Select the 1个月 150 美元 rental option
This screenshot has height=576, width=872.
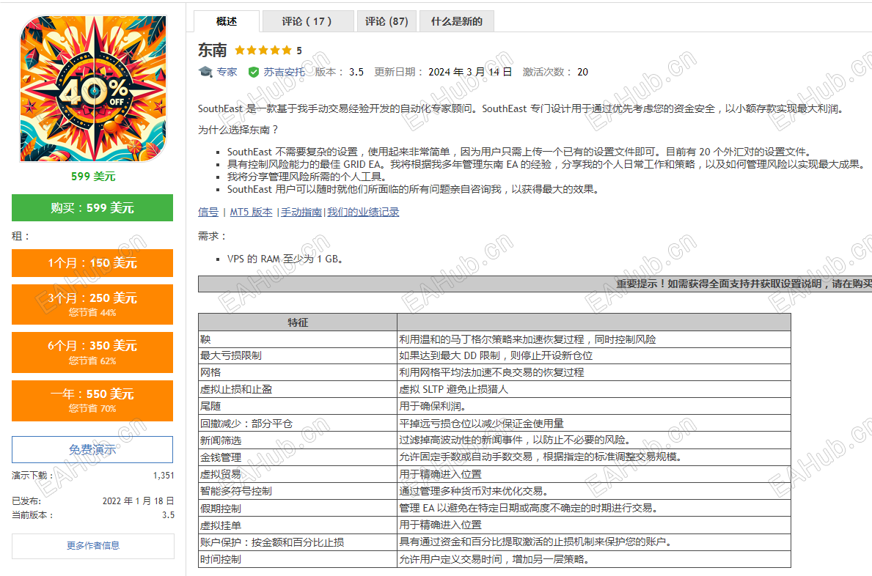(92, 263)
